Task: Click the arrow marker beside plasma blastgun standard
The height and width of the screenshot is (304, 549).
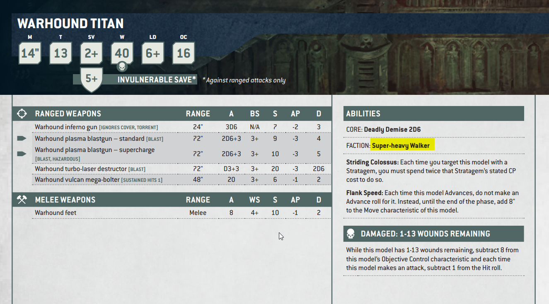Action: pyautogui.click(x=22, y=139)
